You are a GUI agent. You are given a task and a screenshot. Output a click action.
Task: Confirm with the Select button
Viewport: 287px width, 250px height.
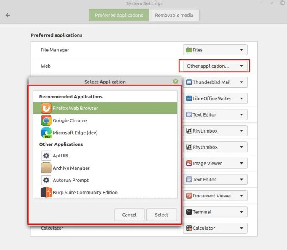162,215
